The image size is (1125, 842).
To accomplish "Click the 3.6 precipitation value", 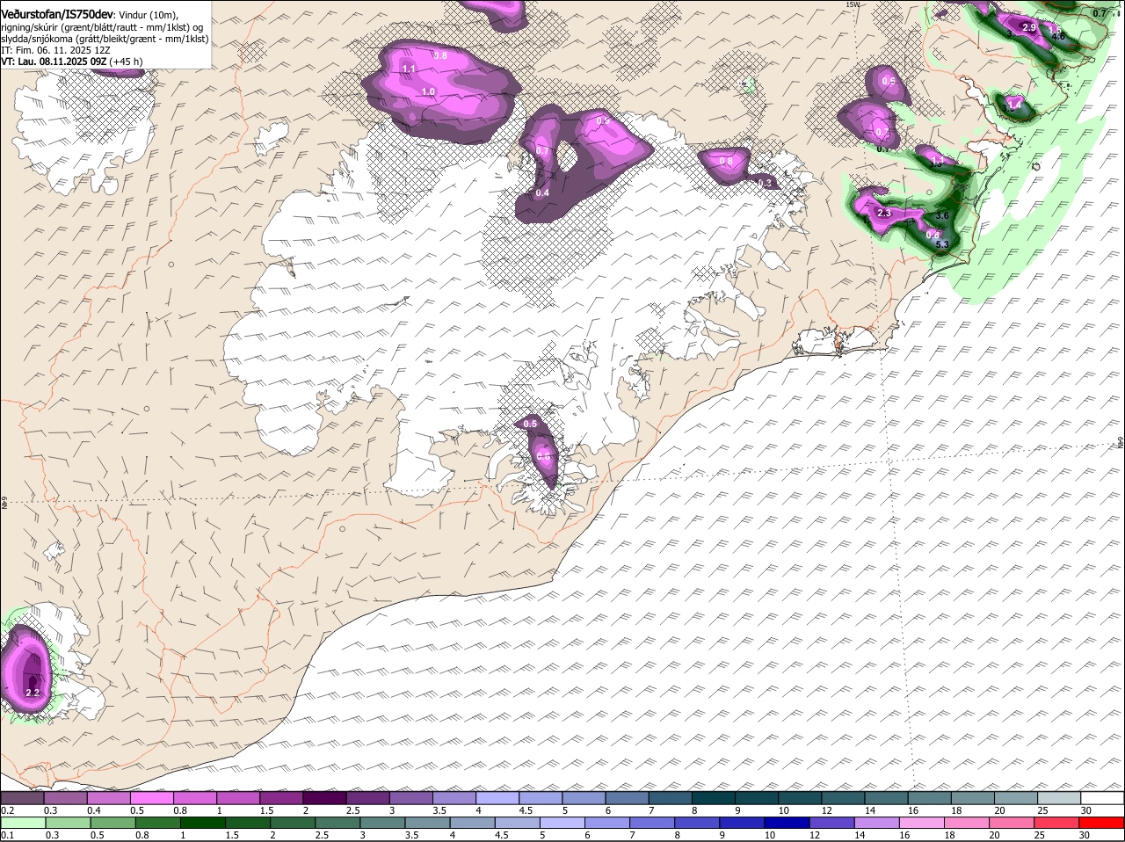I will pos(943,215).
